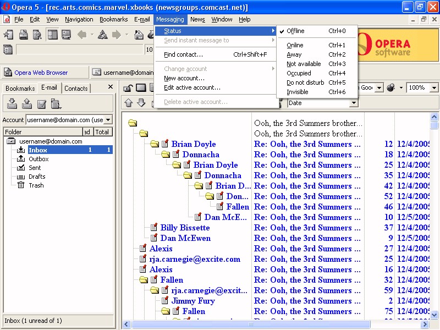Click the monitor icon next to padlock
The height and width of the screenshot is (330, 440).
(141, 88)
